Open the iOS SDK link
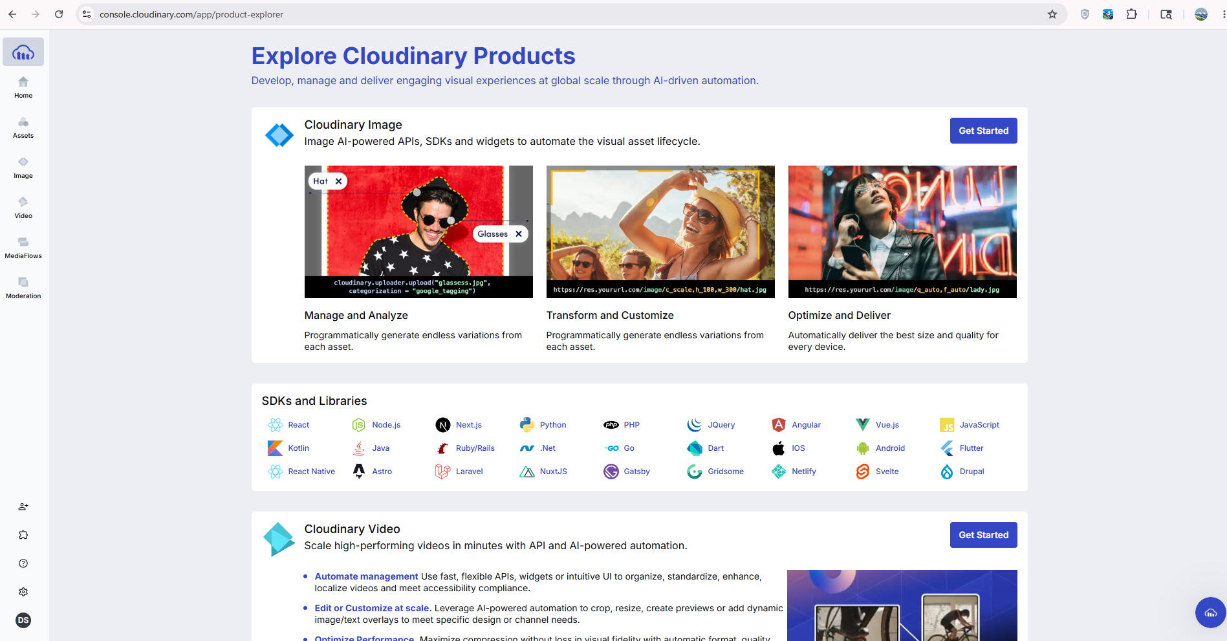 (x=798, y=448)
